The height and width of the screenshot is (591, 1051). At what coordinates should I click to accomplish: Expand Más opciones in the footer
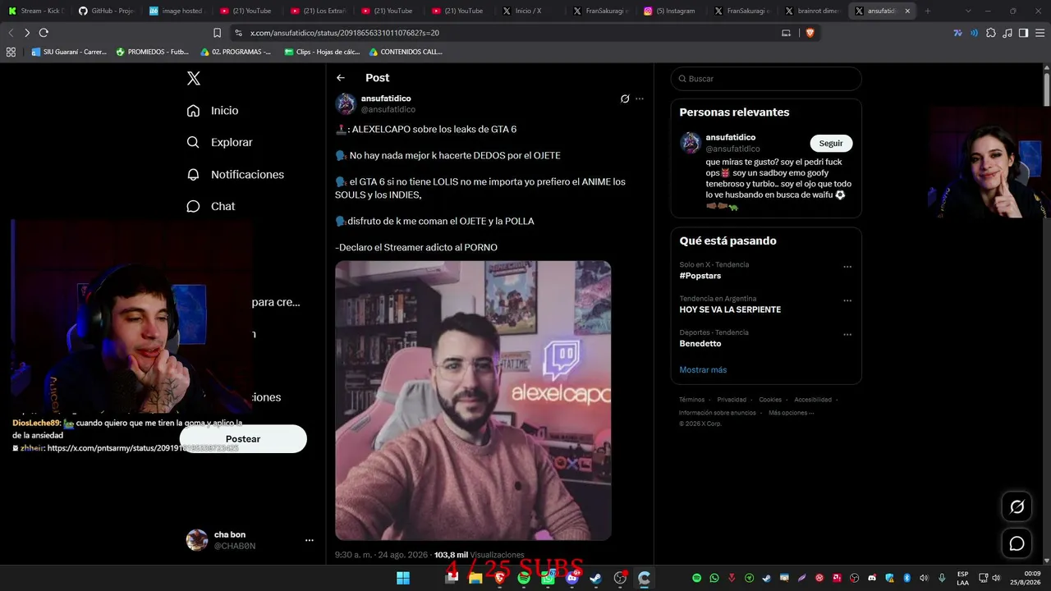(x=791, y=413)
